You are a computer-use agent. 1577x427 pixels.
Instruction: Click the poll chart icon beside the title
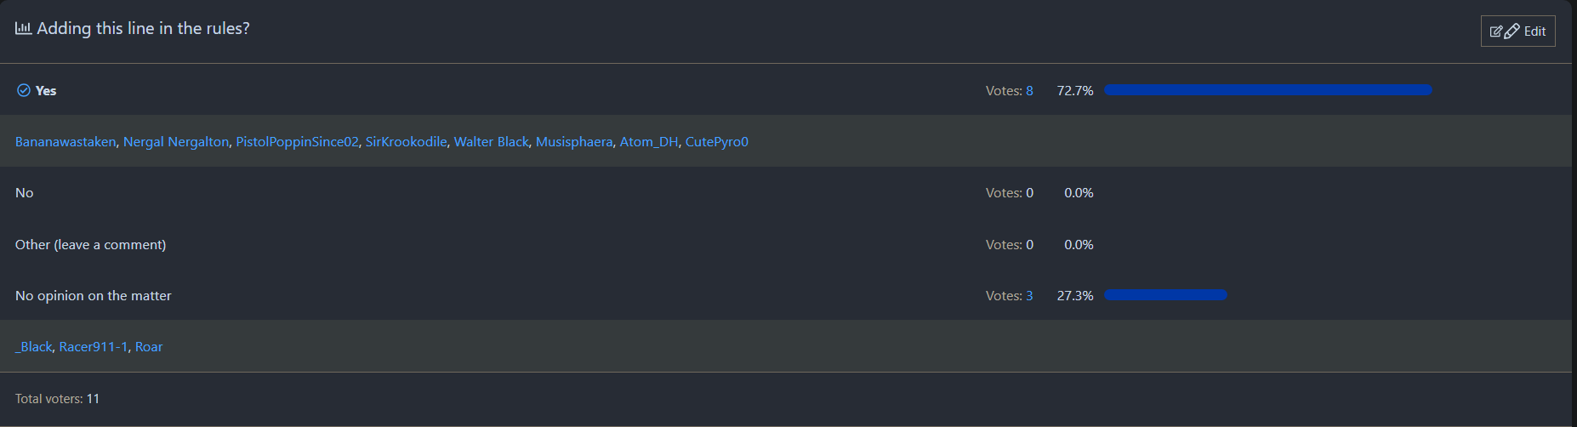point(23,29)
